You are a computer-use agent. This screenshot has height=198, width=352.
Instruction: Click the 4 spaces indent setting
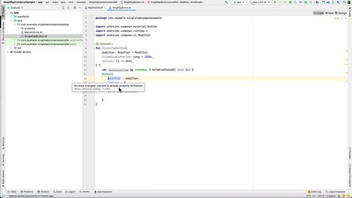tap(331, 196)
